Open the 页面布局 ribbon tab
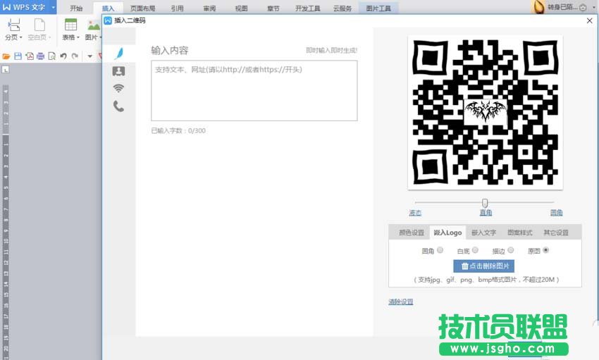This screenshot has height=360, width=599. pos(142,8)
